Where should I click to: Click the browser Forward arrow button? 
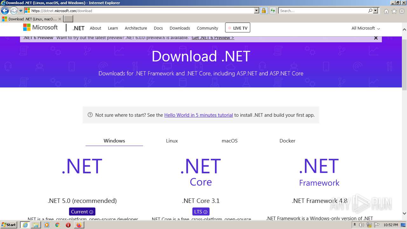(x=14, y=10)
